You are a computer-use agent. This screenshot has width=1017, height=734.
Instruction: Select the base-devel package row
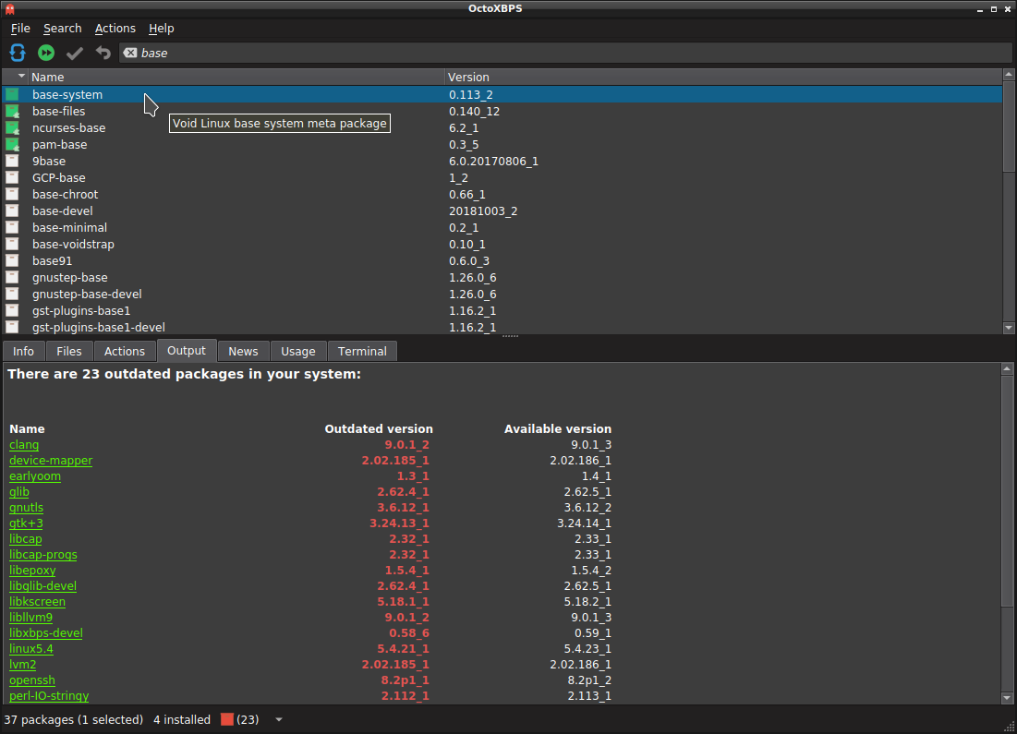click(x=502, y=211)
